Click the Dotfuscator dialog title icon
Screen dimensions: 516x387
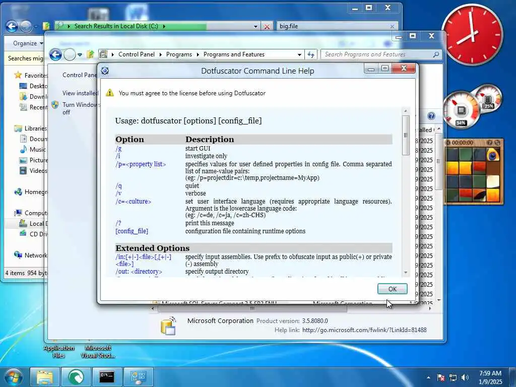point(105,71)
